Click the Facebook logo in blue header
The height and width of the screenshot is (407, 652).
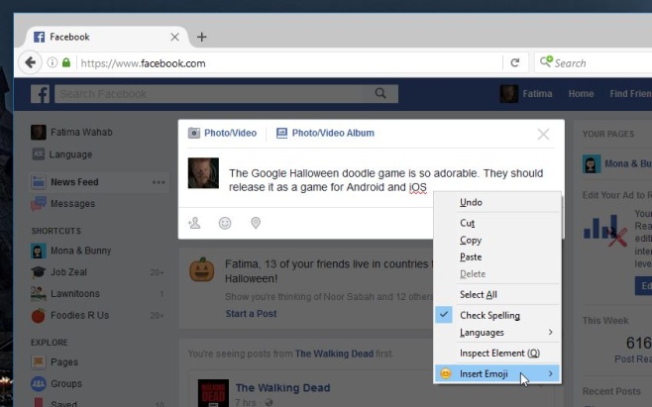pyautogui.click(x=40, y=94)
